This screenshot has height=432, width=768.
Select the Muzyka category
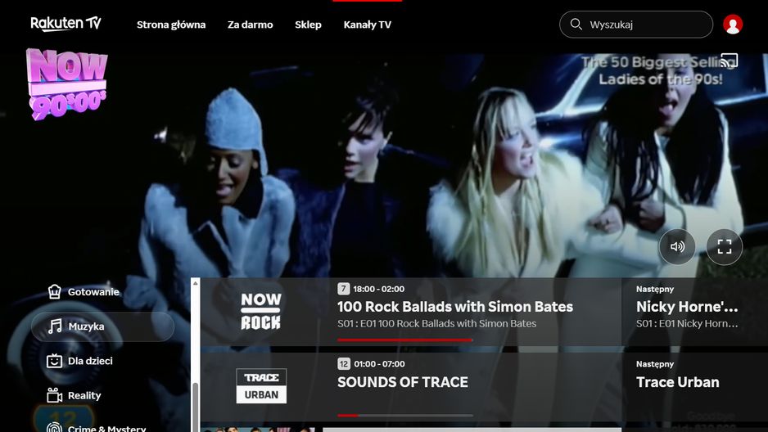[x=102, y=326]
